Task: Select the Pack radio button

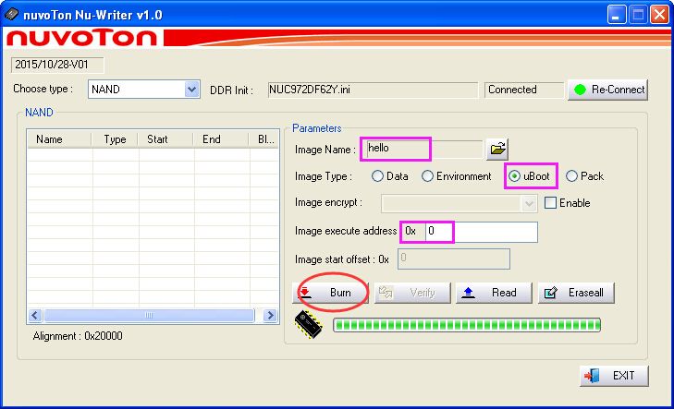Action: tap(571, 176)
